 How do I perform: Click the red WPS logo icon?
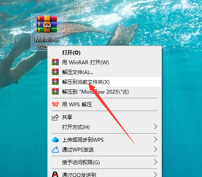pyautogui.click(x=55, y=105)
